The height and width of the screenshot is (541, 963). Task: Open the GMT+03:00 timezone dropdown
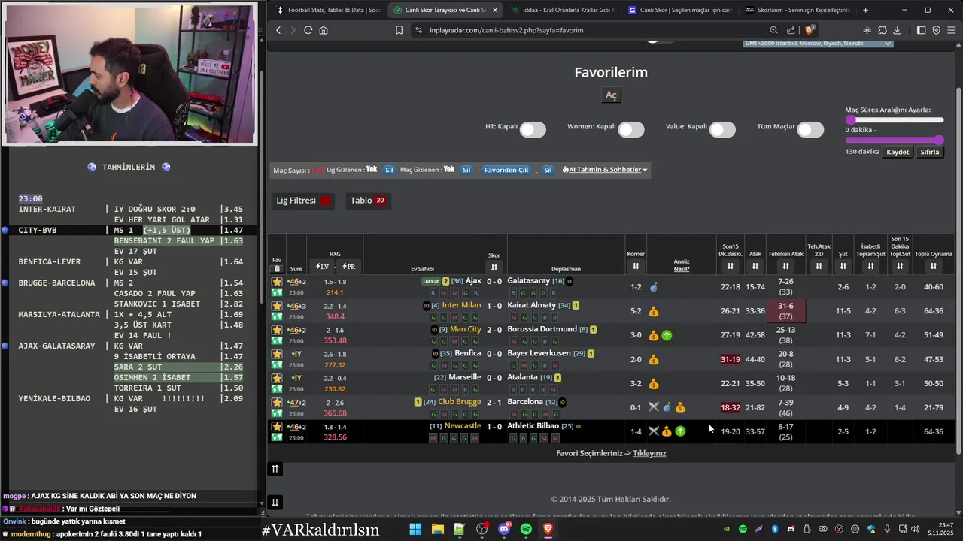818,43
